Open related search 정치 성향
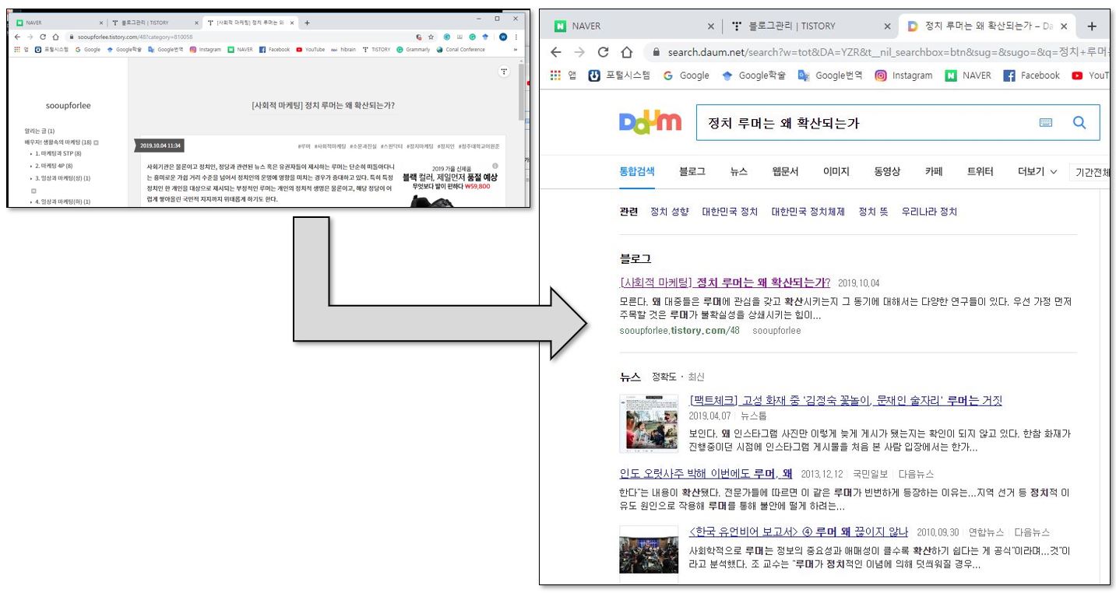1116x593 pixels. [670, 212]
